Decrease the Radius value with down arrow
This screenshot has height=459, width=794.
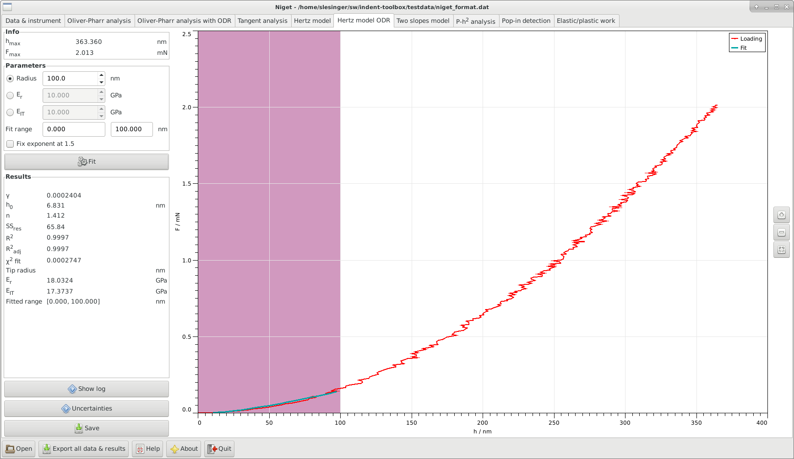[x=101, y=82]
